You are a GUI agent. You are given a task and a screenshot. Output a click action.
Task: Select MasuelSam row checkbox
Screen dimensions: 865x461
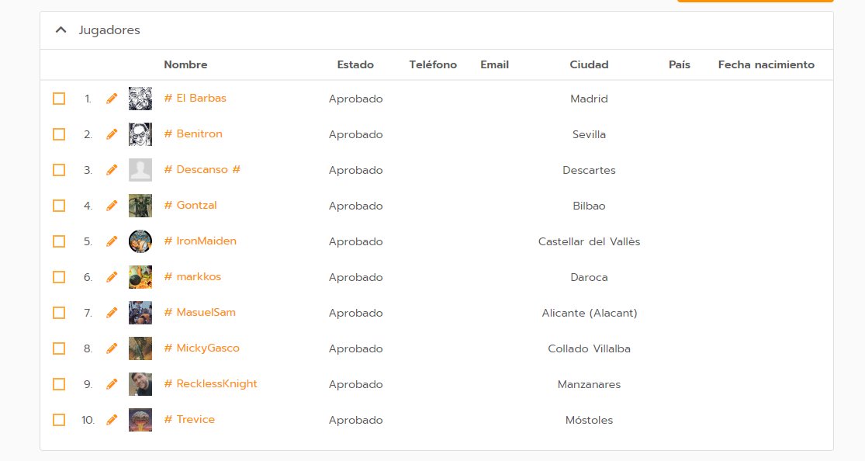coord(59,313)
